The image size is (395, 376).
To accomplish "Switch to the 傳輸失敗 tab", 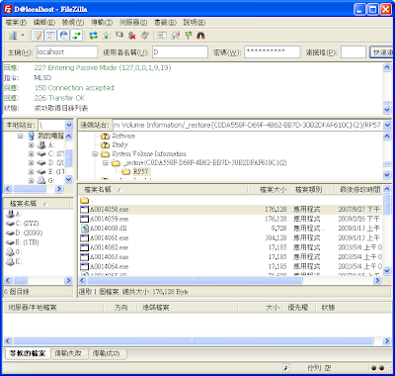I will click(x=68, y=353).
